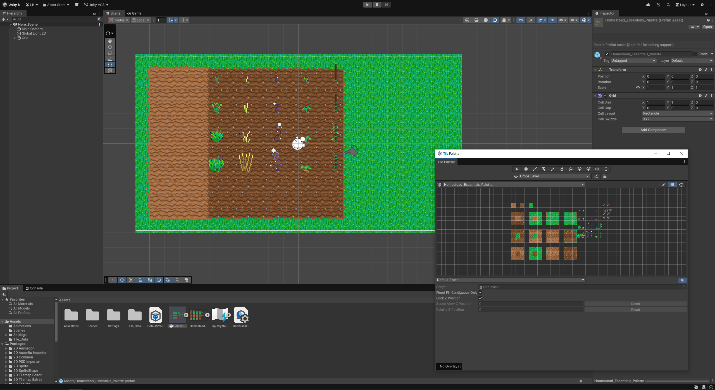Open the Tag Untagged dropdown
The width and height of the screenshot is (715, 390).
[633, 61]
